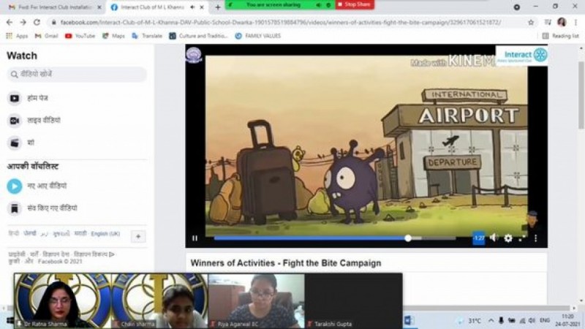Viewport: 585px width, 329px height.
Task: Click Tarakshi Gupta's blank video tile
Action: (x=353, y=300)
